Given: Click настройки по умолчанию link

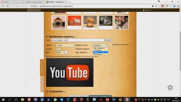Looking at the screenshot, I should point(120,44).
